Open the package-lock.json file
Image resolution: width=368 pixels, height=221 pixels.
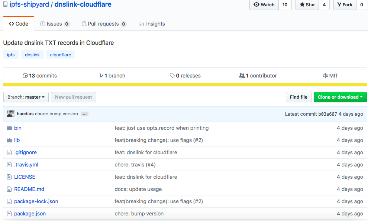(36, 201)
